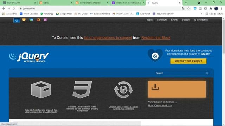225x126 pixels.
Task: Open the Events menu item
Action: [x=174, y=20]
